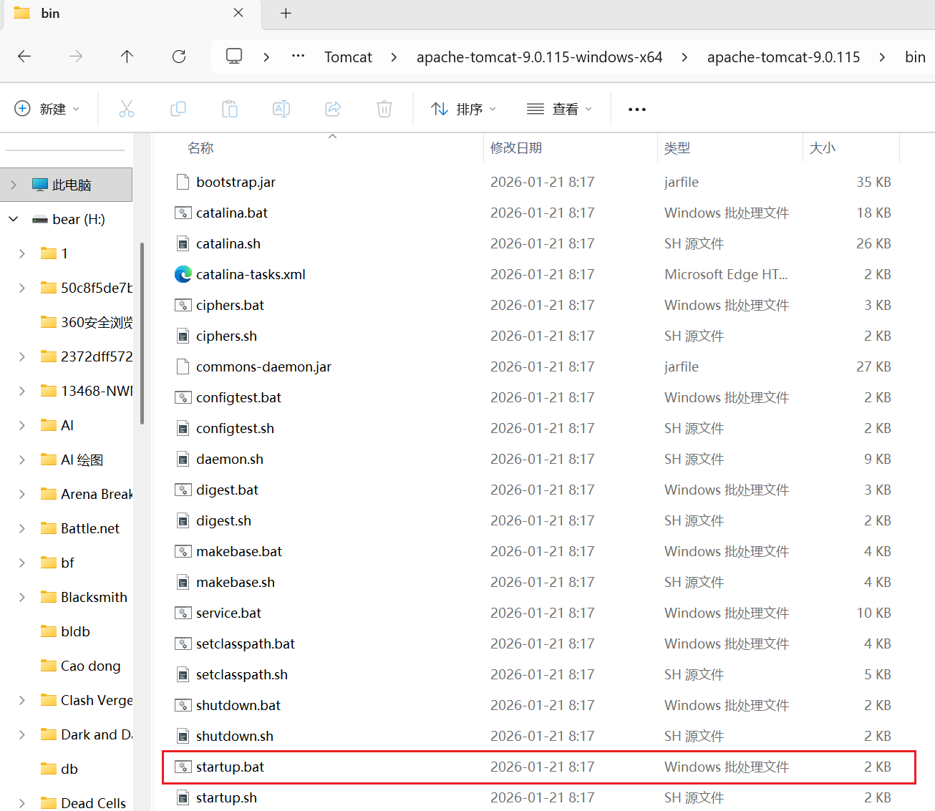Viewport: 935px width, 811px height.
Task: Click the Share icon in toolbar
Action: [x=333, y=109]
